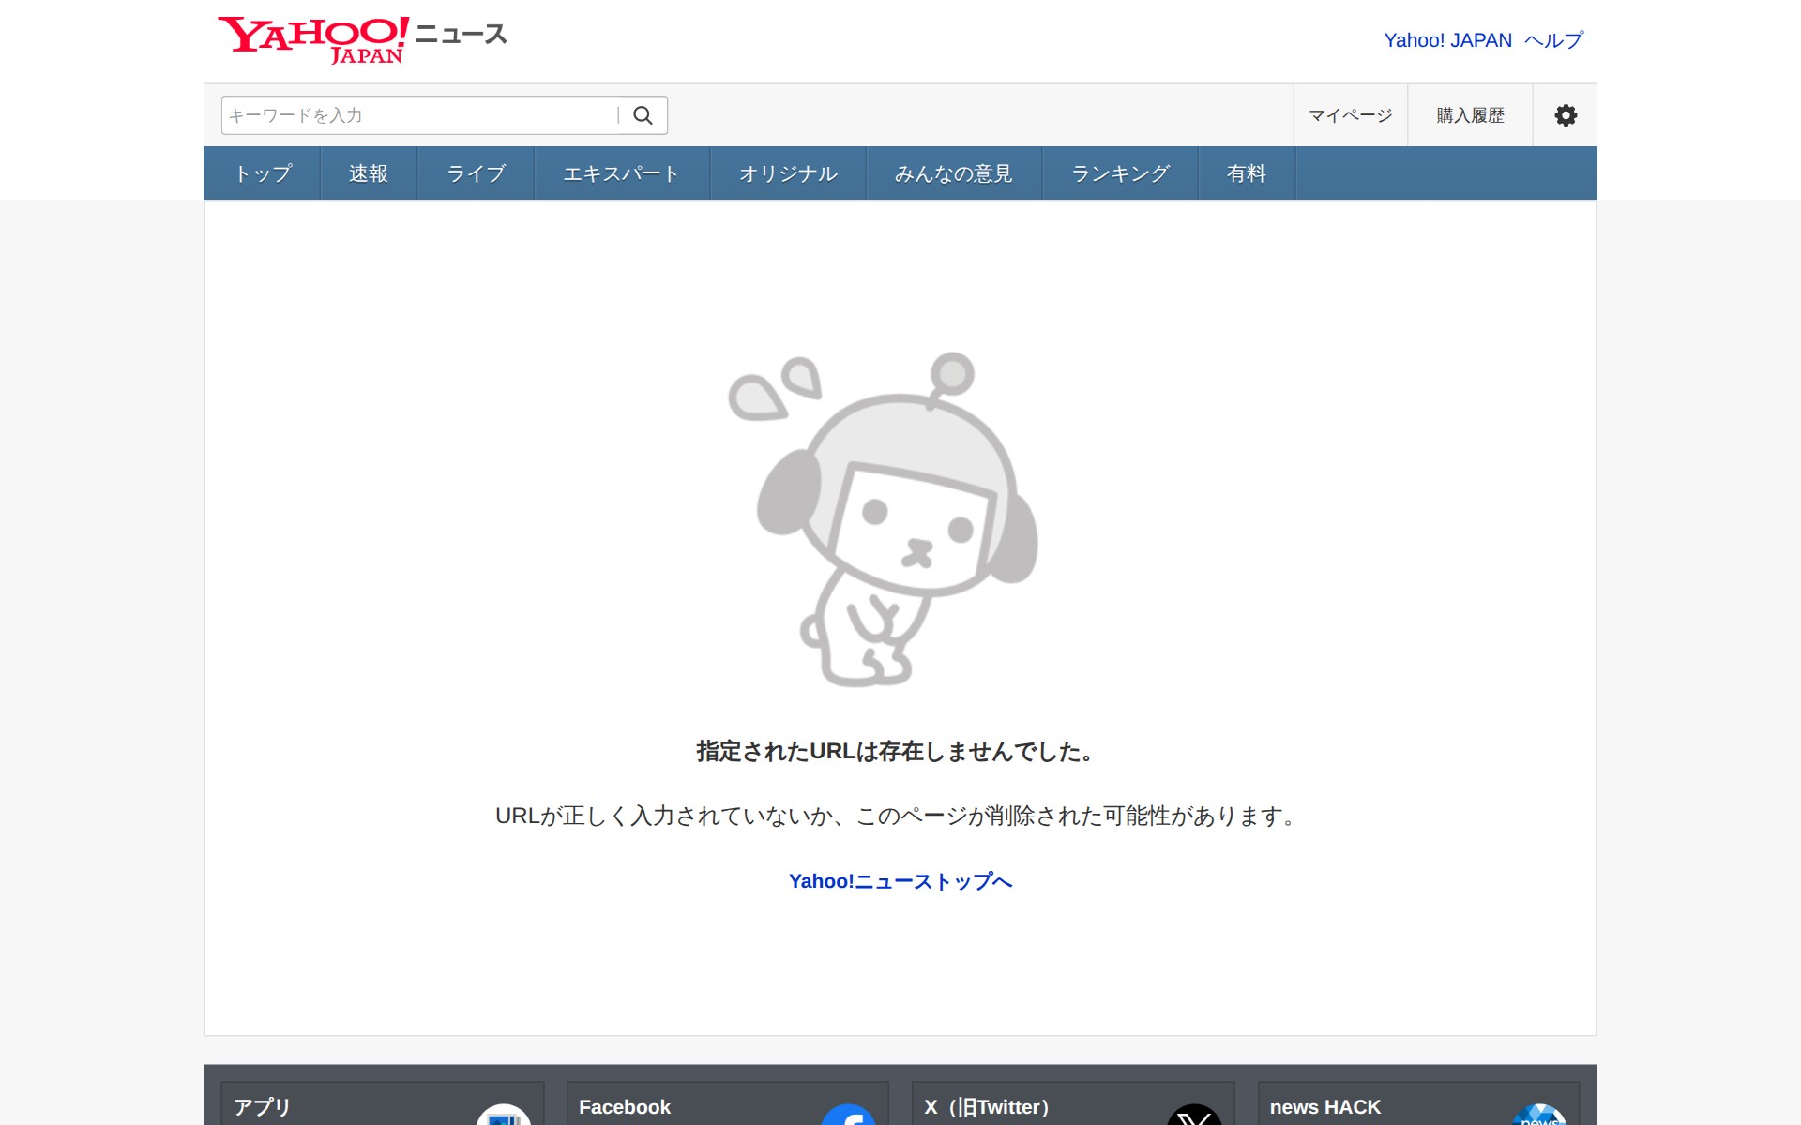Go to the オリジナル tab
The height and width of the screenshot is (1125, 1801).
[x=788, y=173]
